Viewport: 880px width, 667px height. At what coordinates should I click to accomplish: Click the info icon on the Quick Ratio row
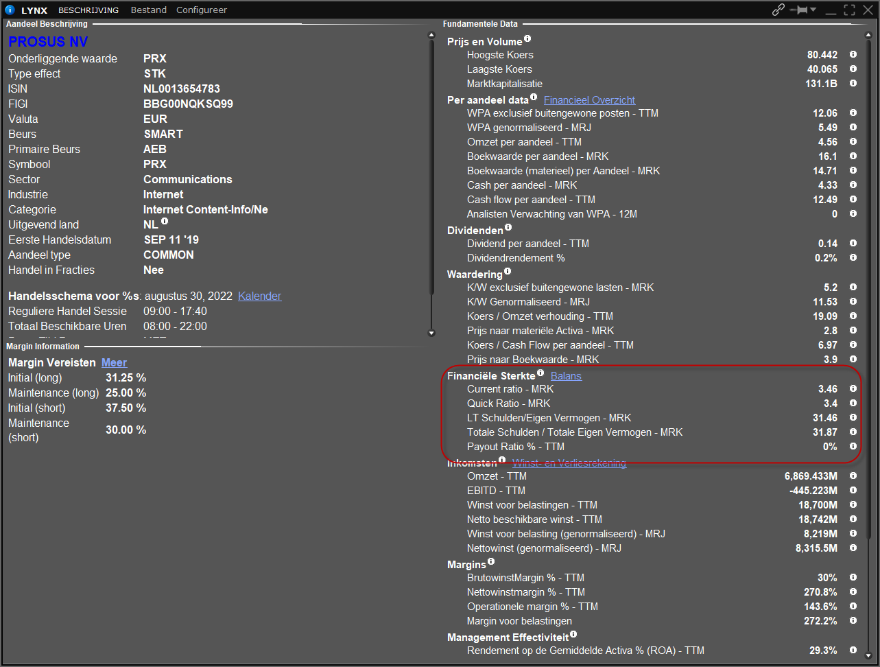853,403
